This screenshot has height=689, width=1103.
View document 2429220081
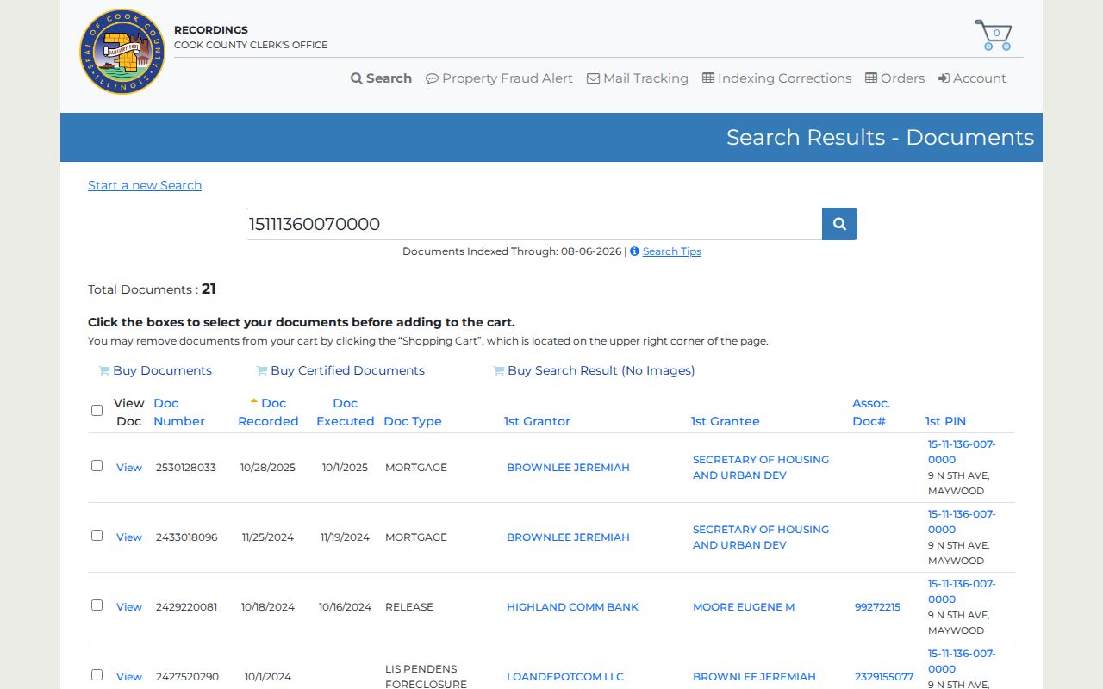[x=129, y=607]
